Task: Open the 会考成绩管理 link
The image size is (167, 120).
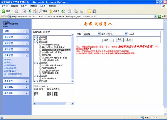Action: pyautogui.click(x=10, y=69)
